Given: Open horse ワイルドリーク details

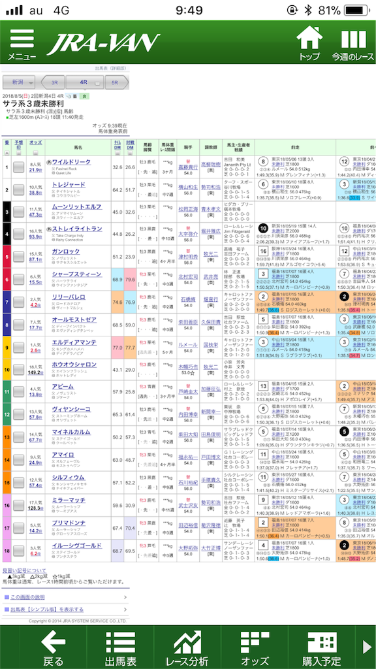Looking at the screenshot, I should 71,162.
